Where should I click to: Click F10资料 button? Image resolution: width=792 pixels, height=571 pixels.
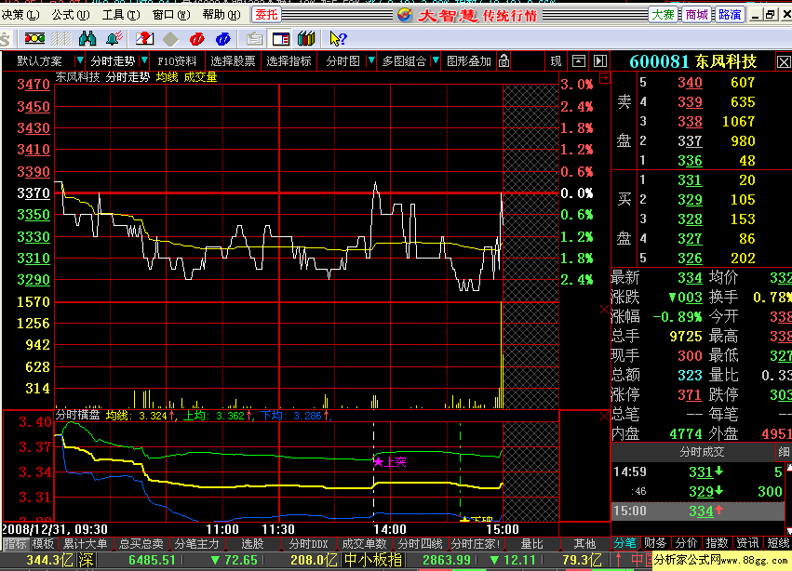point(177,61)
